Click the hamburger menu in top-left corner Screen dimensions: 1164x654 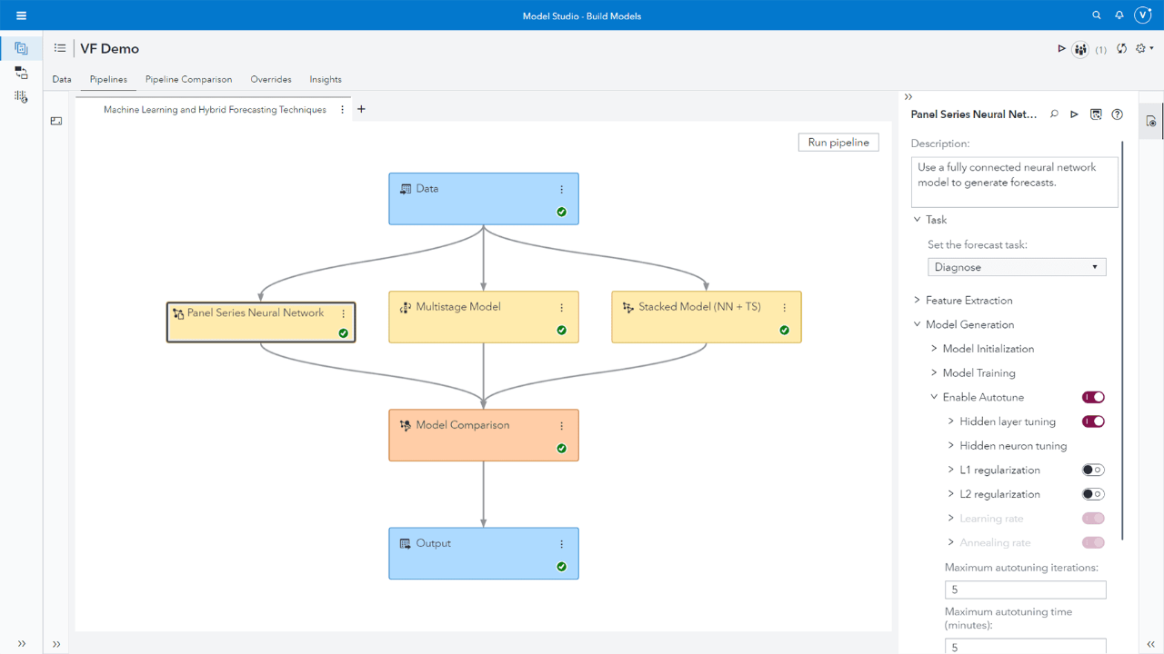pyautogui.click(x=21, y=15)
